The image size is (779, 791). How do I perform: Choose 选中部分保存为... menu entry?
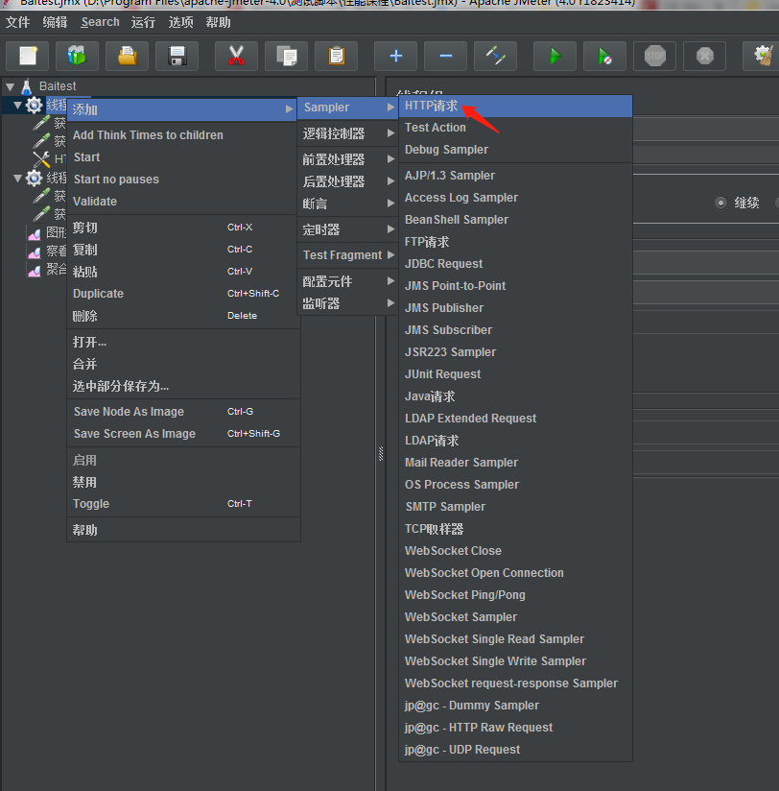click(183, 387)
